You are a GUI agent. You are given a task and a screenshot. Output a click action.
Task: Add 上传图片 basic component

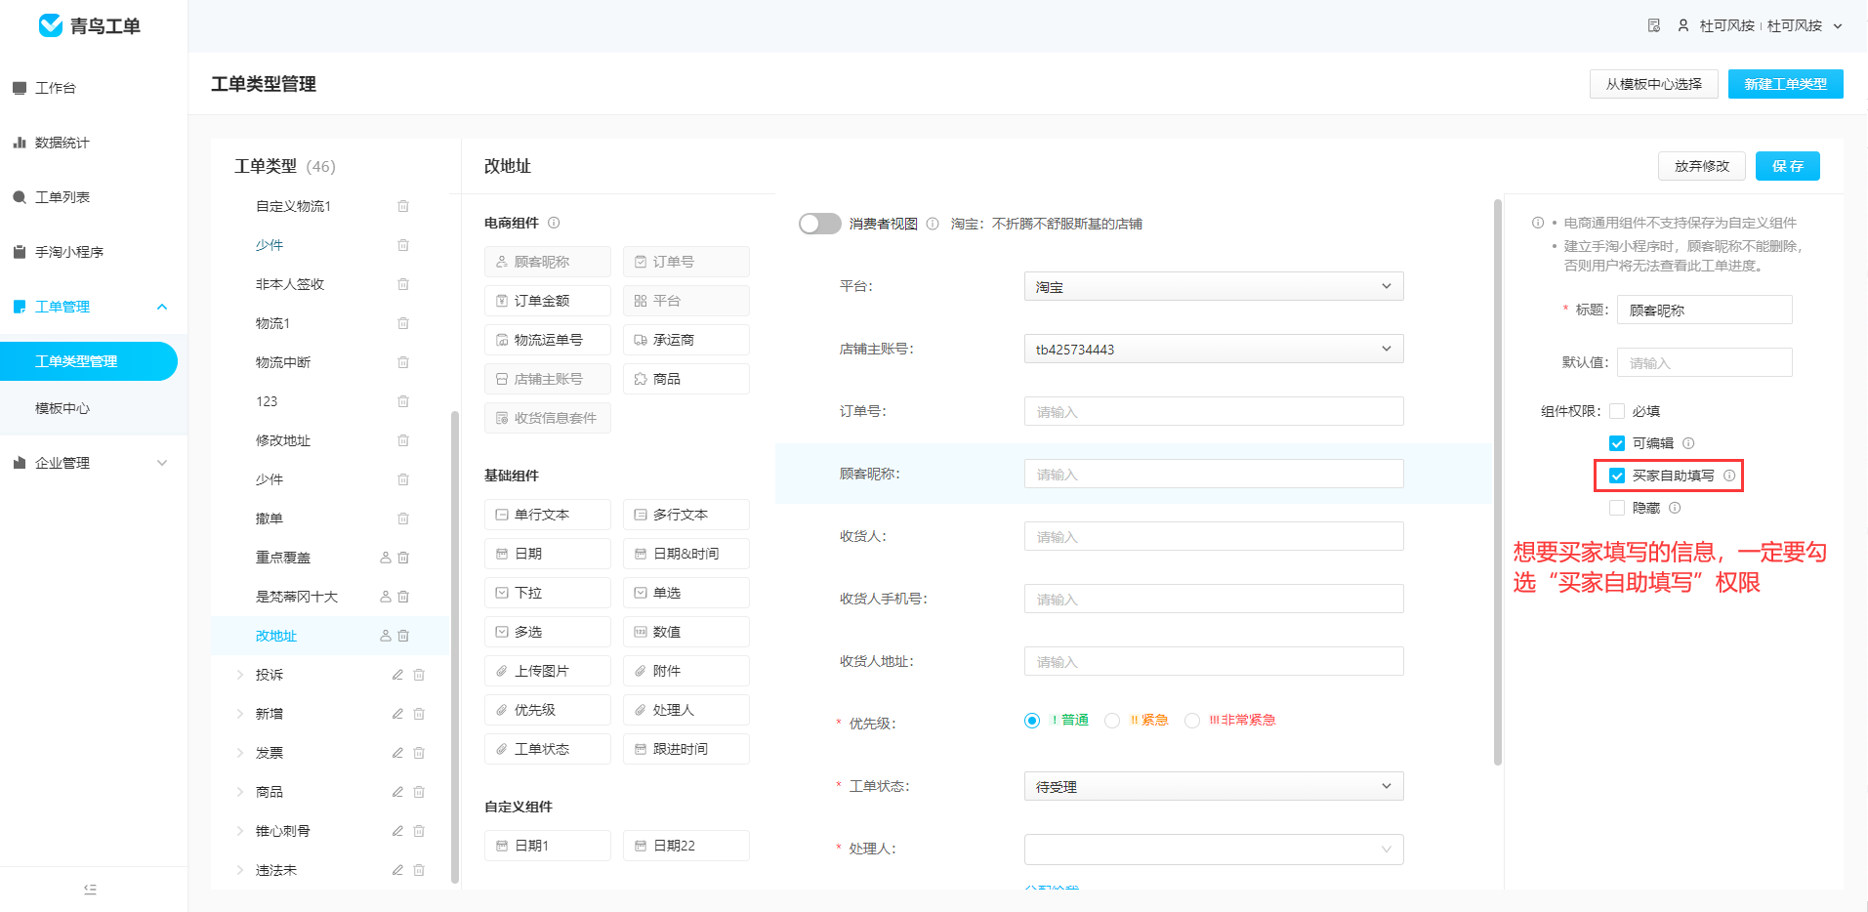click(548, 671)
